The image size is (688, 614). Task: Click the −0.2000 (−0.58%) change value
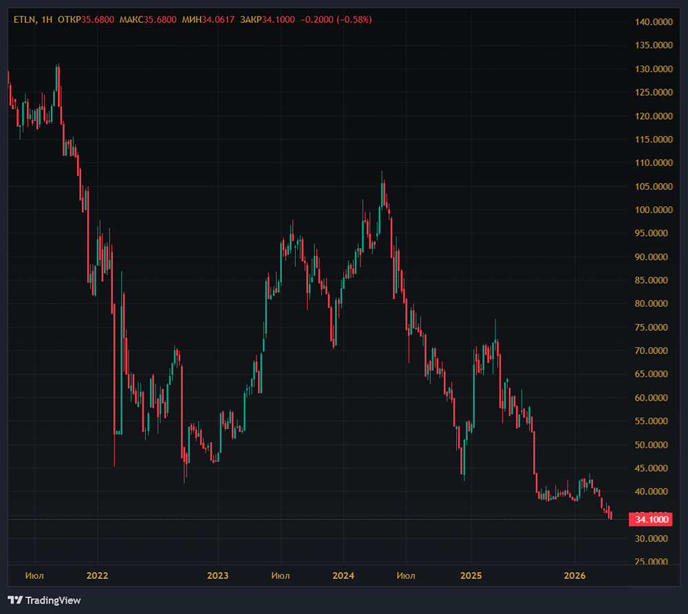pos(336,20)
